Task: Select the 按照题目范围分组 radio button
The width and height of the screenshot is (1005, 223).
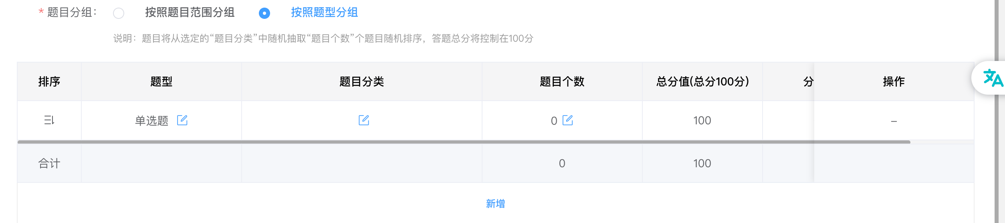Action: (x=119, y=13)
